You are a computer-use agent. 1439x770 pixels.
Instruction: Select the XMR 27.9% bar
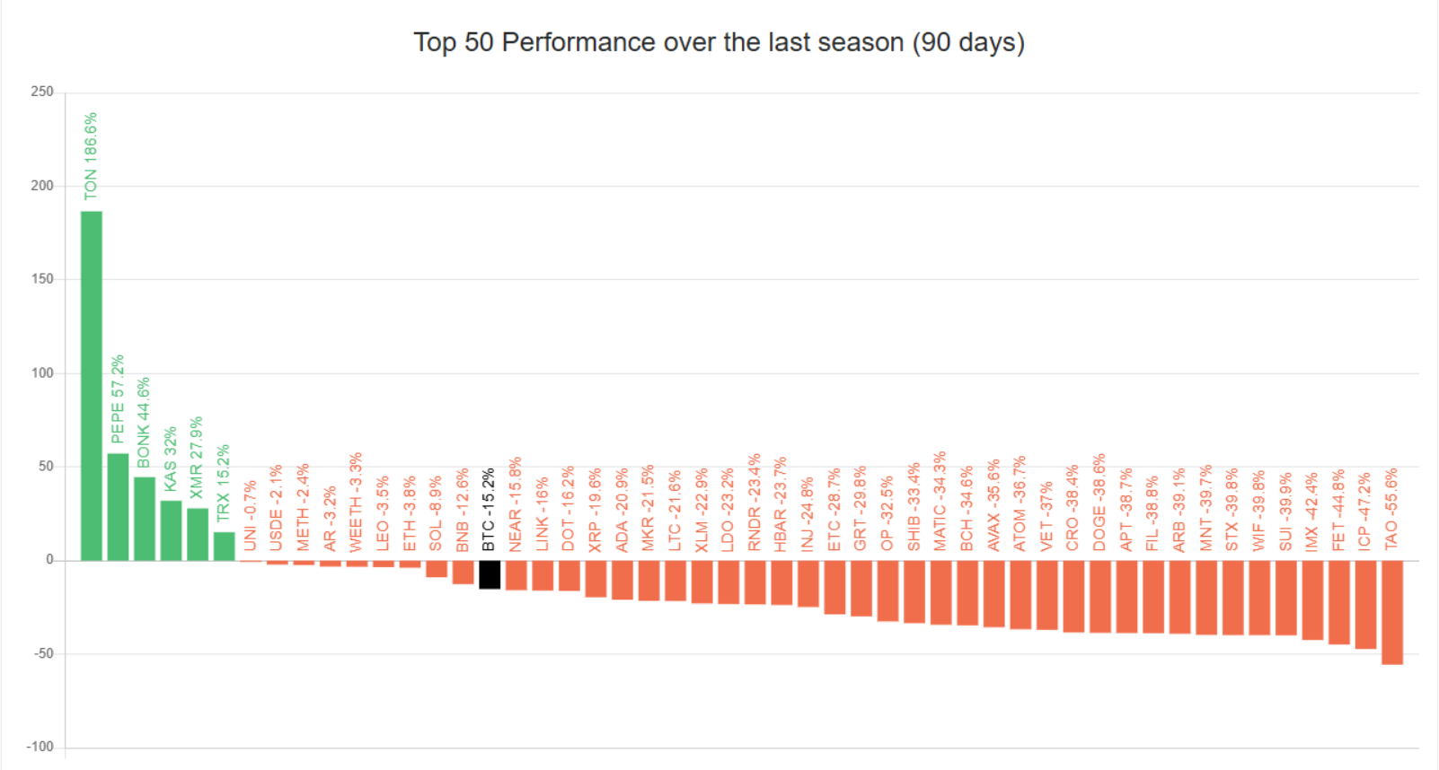pos(198,535)
